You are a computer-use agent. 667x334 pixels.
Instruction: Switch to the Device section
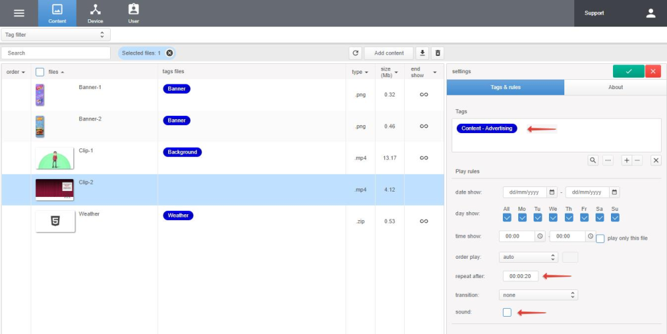pos(95,13)
